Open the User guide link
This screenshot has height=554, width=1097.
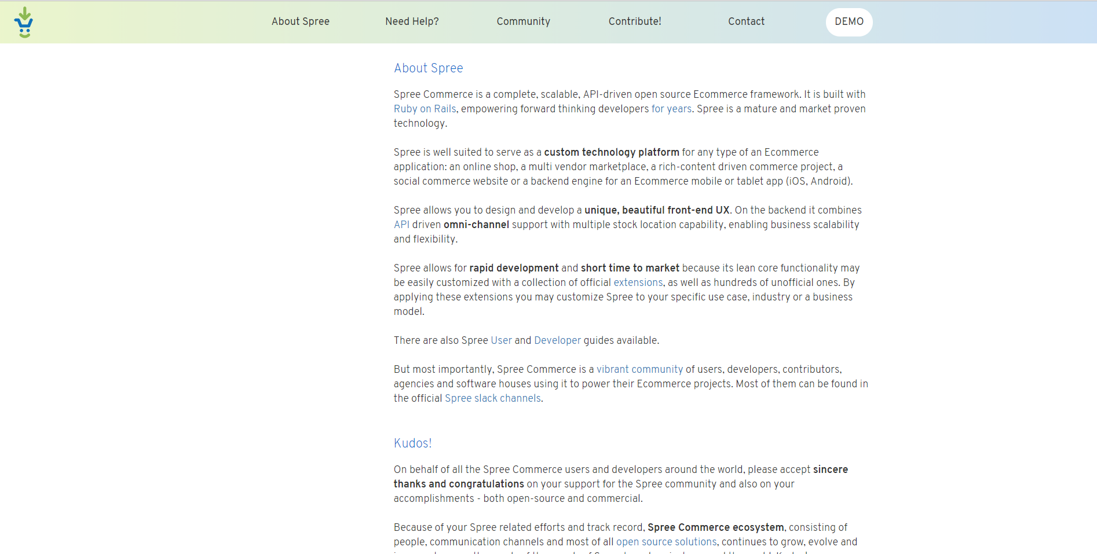point(501,340)
